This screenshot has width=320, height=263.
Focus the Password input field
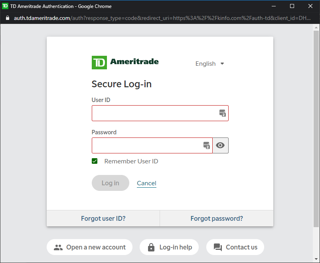pyautogui.click(x=152, y=145)
